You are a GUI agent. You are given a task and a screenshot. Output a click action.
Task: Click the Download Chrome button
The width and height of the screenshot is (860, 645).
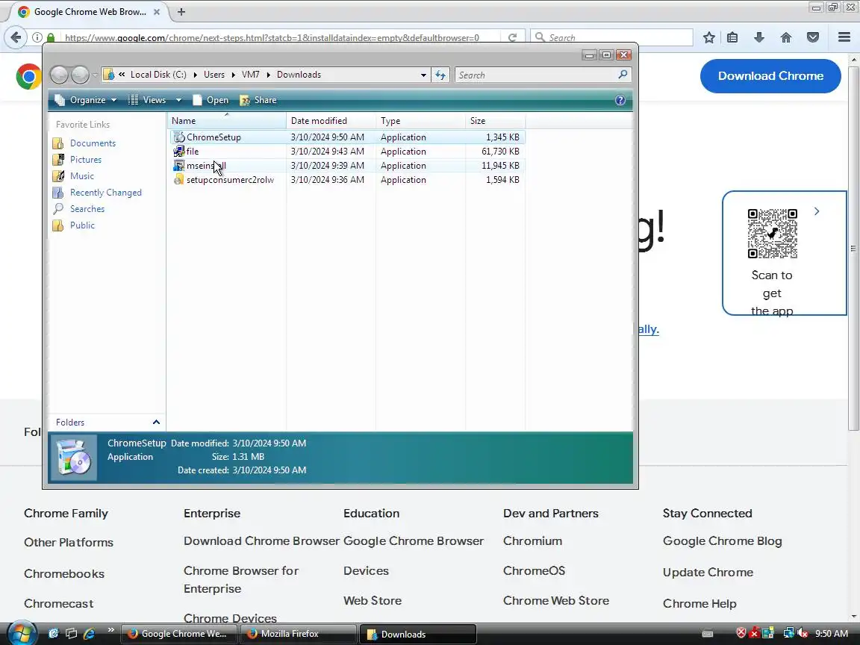click(770, 75)
